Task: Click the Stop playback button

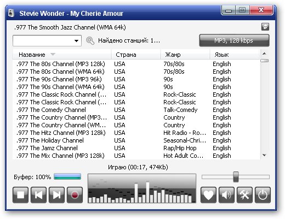Action: pyautogui.click(x=20, y=195)
